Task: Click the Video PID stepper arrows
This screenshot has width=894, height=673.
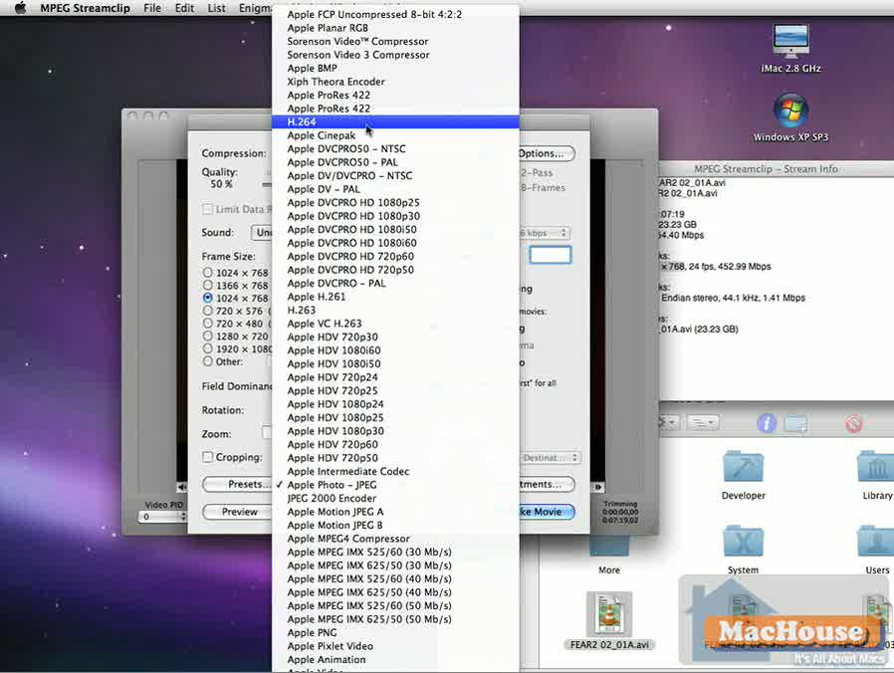Action: [183, 517]
